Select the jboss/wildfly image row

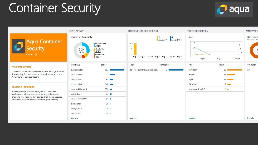click(x=97, y=89)
